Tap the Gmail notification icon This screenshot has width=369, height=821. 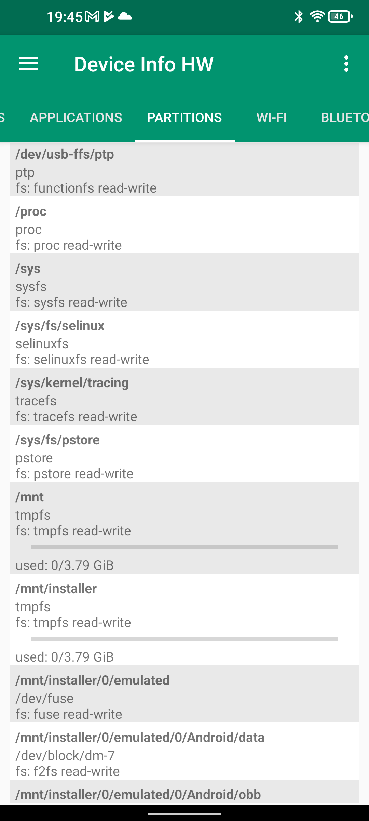(x=92, y=16)
